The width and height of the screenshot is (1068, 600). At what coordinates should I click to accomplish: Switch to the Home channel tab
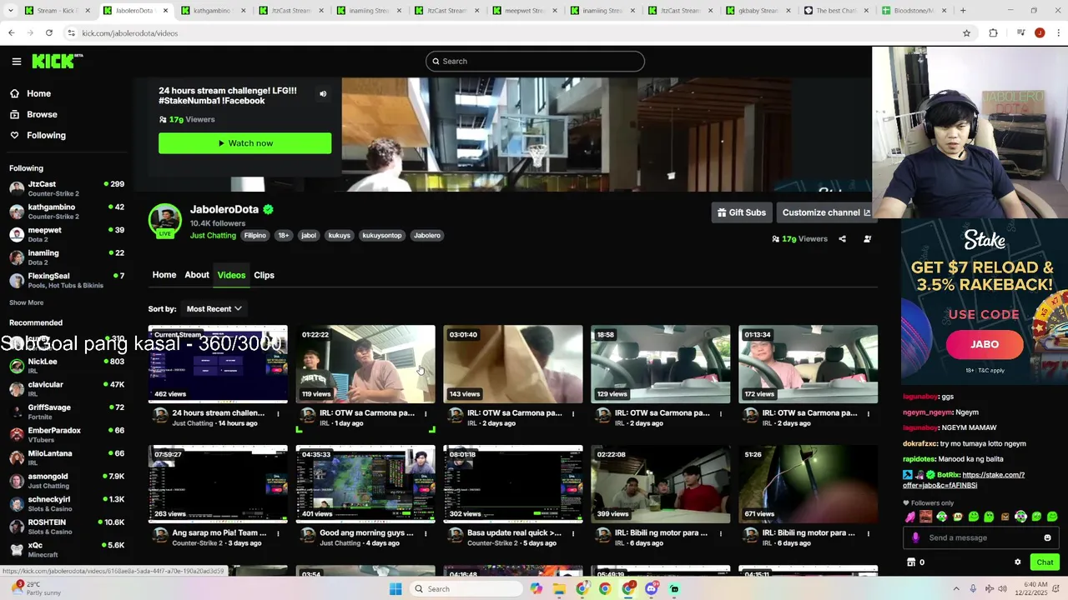tap(164, 275)
